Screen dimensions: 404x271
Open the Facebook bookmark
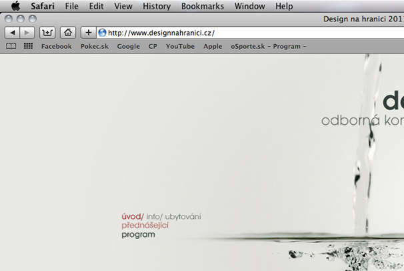pos(56,47)
